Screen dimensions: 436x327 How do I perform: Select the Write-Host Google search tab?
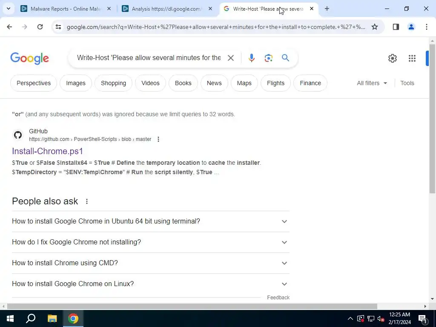click(x=268, y=9)
